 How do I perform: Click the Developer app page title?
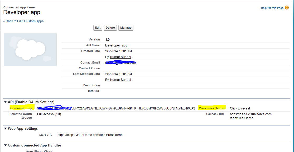[x=22, y=12]
